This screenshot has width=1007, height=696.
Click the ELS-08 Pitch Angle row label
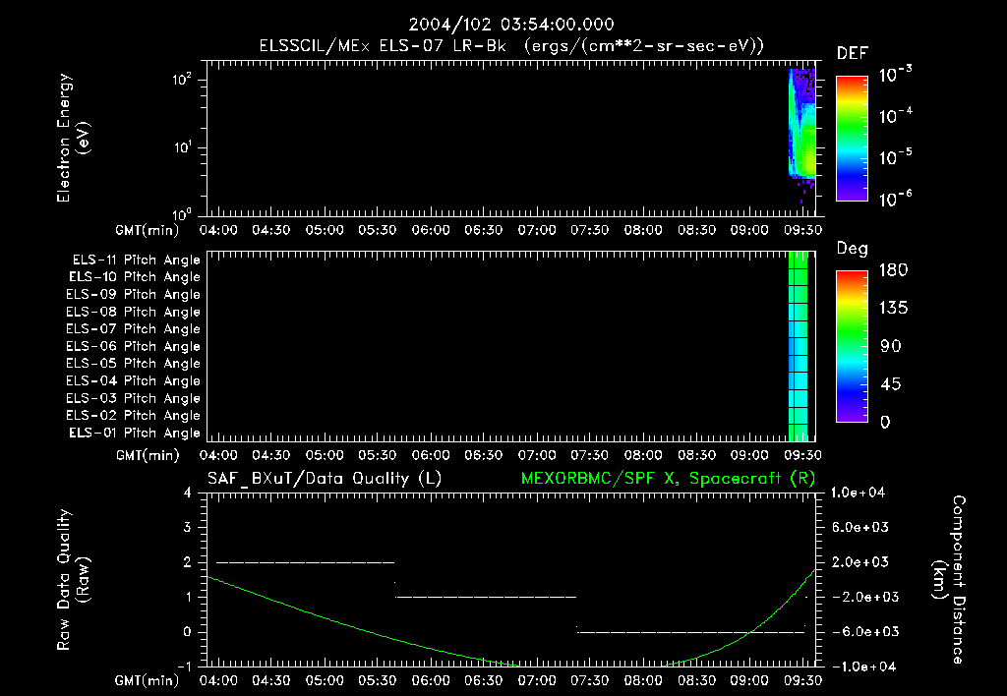click(x=133, y=312)
